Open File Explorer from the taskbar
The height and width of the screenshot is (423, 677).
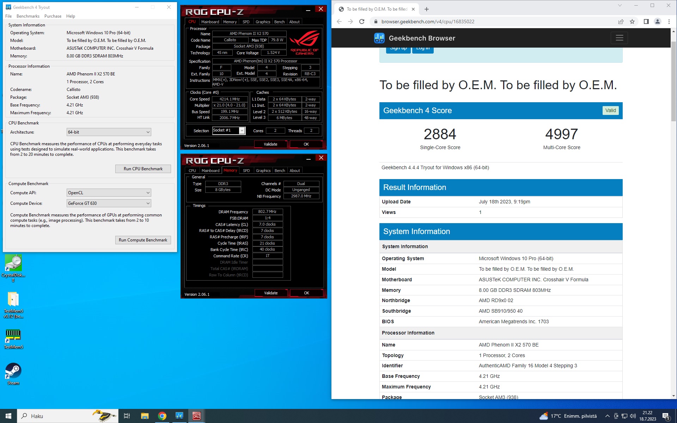click(x=145, y=416)
